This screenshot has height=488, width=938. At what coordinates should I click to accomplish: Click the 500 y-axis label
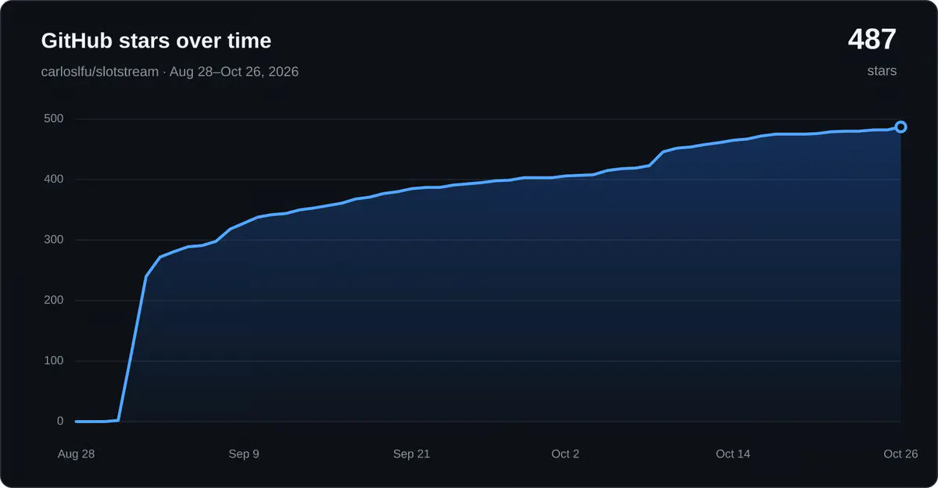pyautogui.click(x=53, y=119)
